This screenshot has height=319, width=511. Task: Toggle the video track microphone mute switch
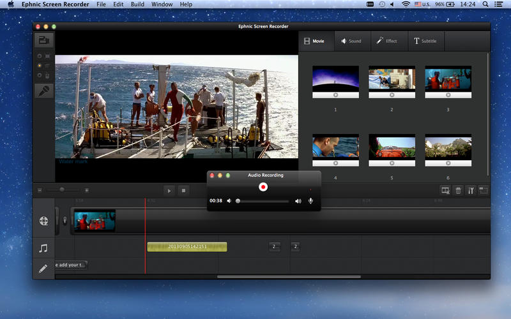pos(65,221)
